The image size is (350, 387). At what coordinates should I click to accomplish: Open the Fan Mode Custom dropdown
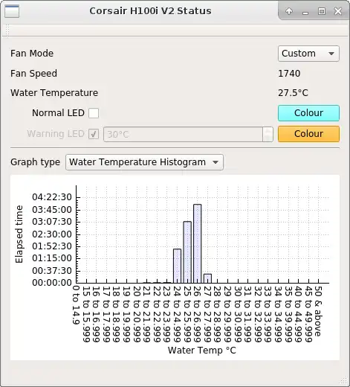click(x=308, y=54)
